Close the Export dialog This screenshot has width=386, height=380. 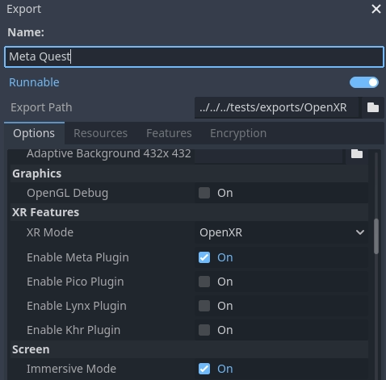376,9
